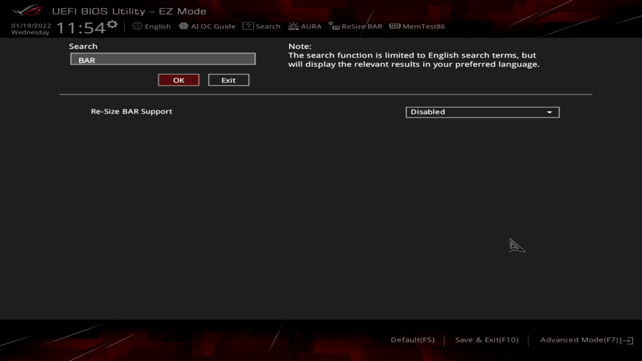
Task: Launch MemTest86 from the header icon
Action: click(395, 26)
